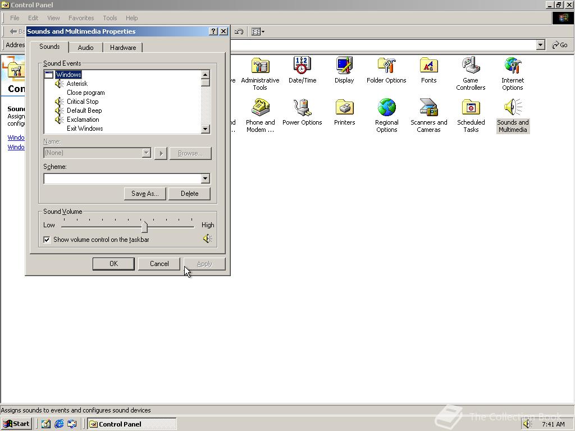The image size is (575, 431).
Task: Click the Save As button
Action: coord(145,194)
